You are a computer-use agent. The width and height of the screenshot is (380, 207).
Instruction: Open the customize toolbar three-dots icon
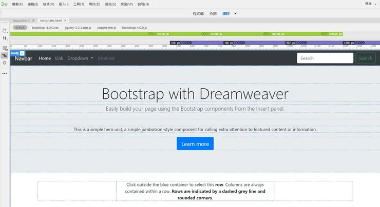point(5,73)
